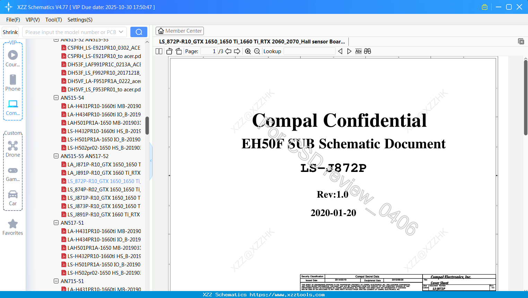Open PDF icon for C5PRH_LS-E921PR10_0302_ACE

[64, 48]
